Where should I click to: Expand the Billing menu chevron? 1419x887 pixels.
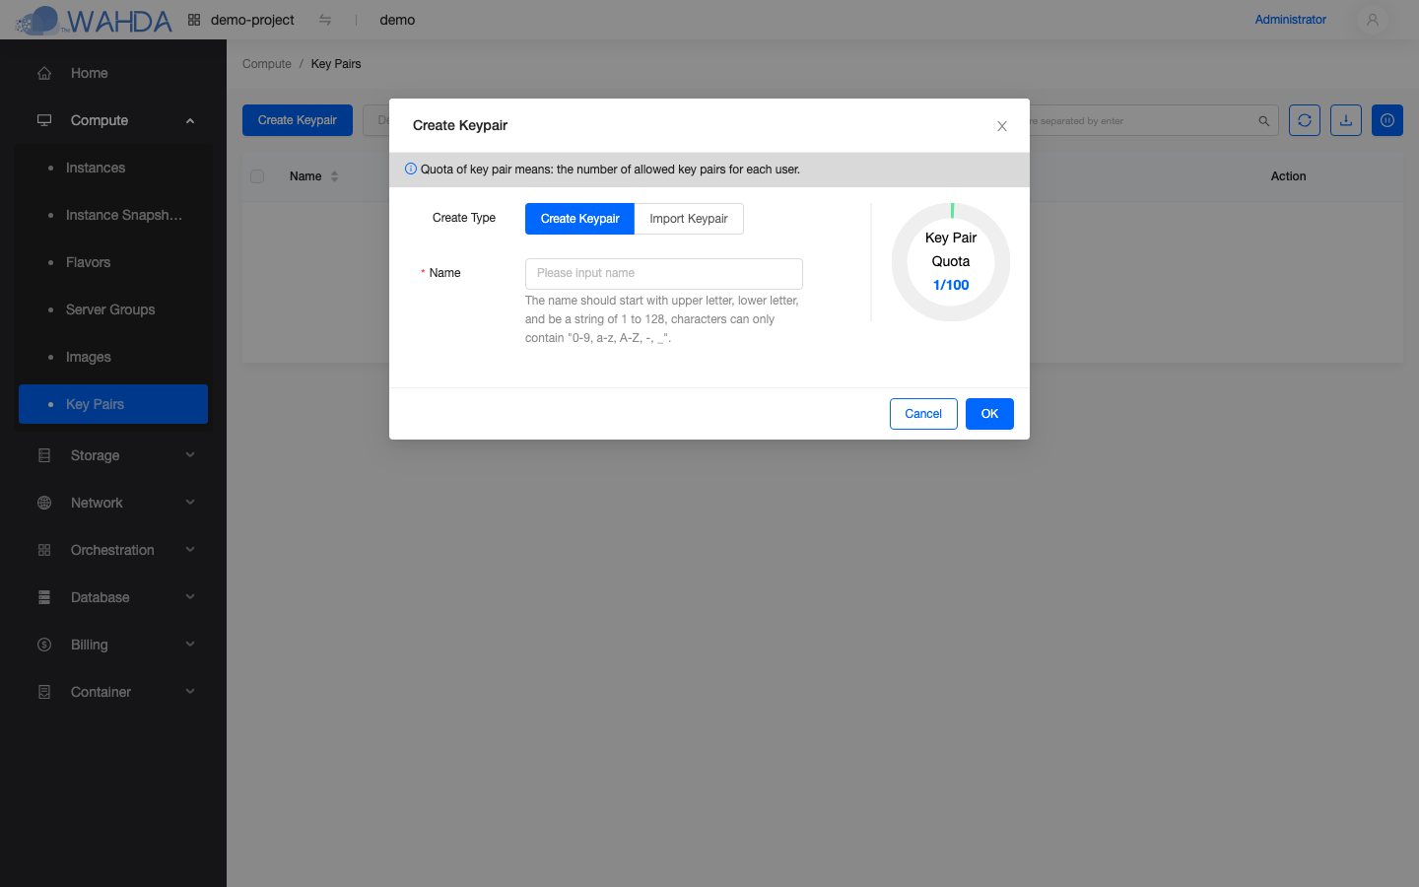(x=190, y=645)
